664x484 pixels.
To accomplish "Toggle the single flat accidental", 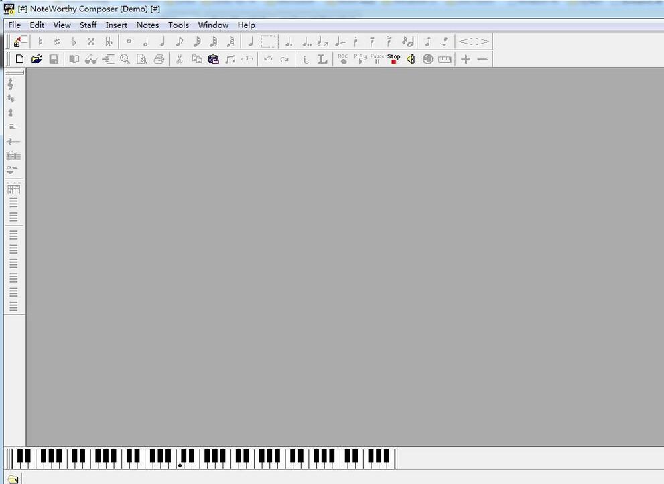I will pos(74,42).
